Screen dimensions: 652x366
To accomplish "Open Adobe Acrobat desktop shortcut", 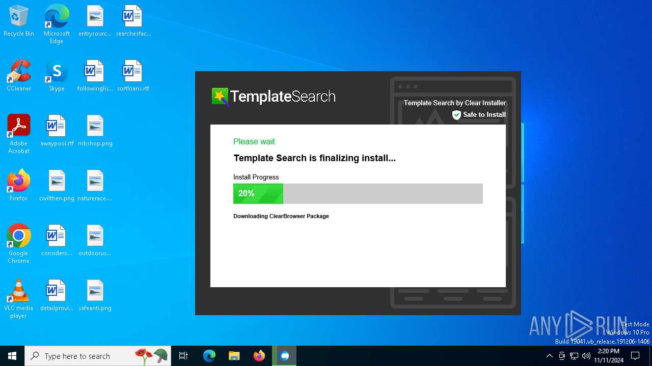I will click(19, 134).
